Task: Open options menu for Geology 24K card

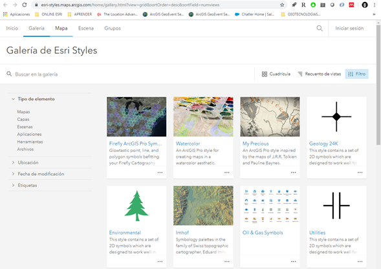Action: point(360,172)
